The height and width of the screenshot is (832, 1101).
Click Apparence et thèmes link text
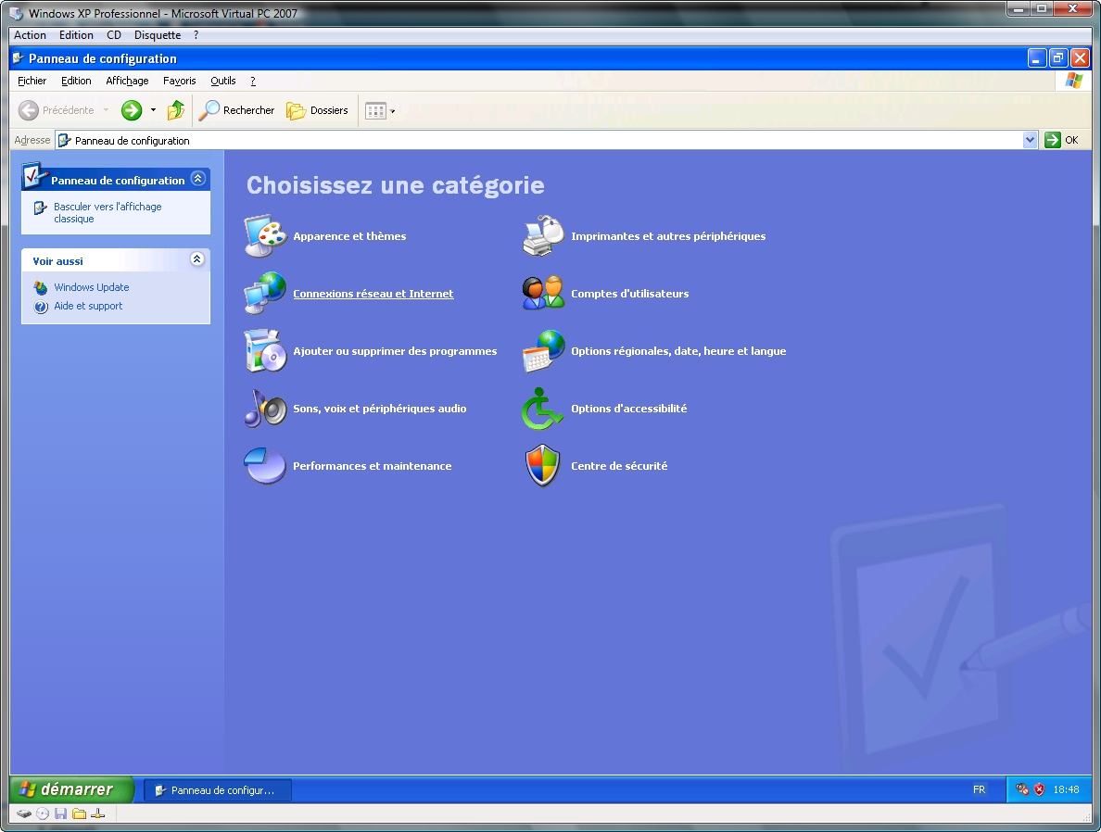[349, 236]
